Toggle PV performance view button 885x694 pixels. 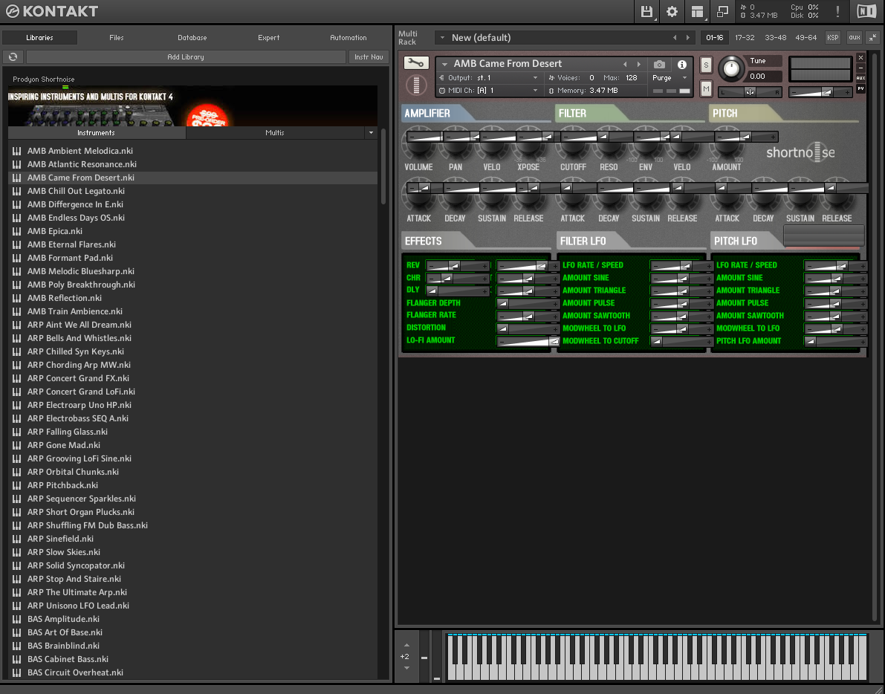point(860,88)
